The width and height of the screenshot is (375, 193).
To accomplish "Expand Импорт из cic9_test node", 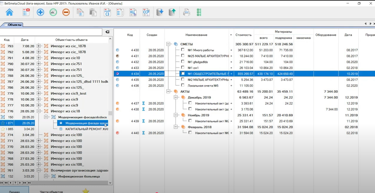I will [x=39, y=94].
